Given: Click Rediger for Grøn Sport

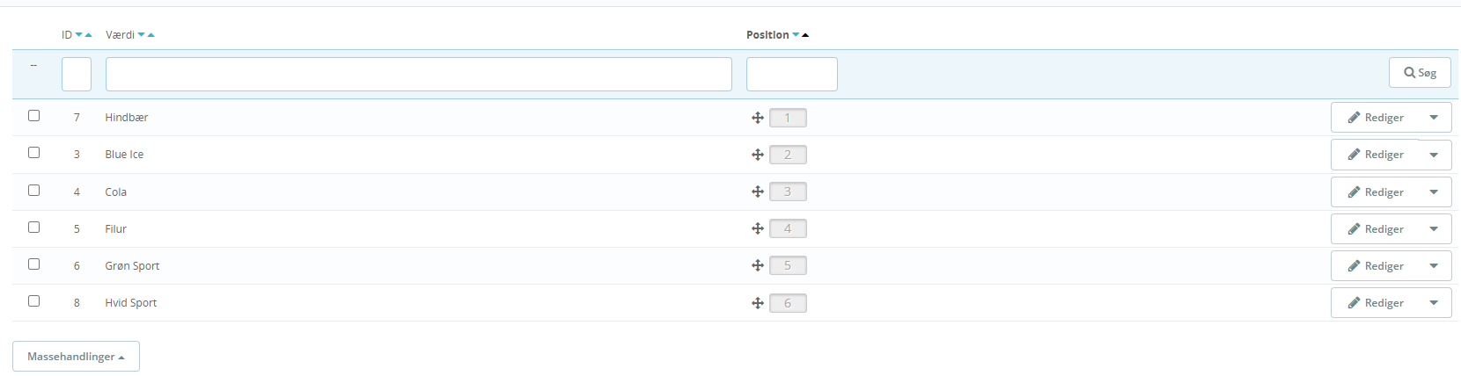Looking at the screenshot, I should (1376, 266).
